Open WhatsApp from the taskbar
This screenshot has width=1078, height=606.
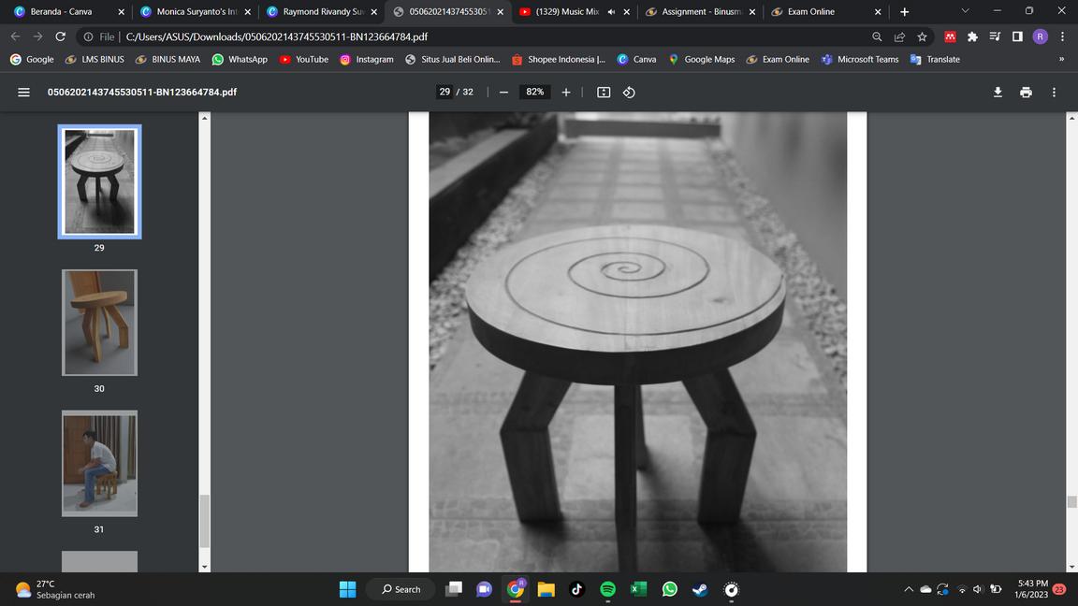(670, 589)
